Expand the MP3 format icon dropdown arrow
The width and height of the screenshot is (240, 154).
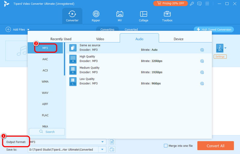point(225,48)
